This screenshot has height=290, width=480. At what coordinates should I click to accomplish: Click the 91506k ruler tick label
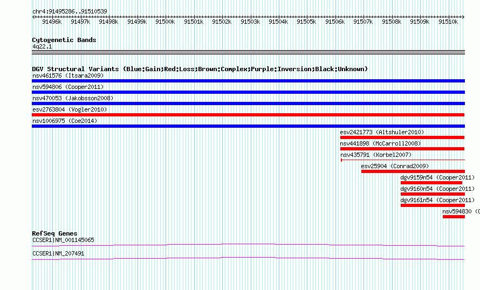point(335,22)
